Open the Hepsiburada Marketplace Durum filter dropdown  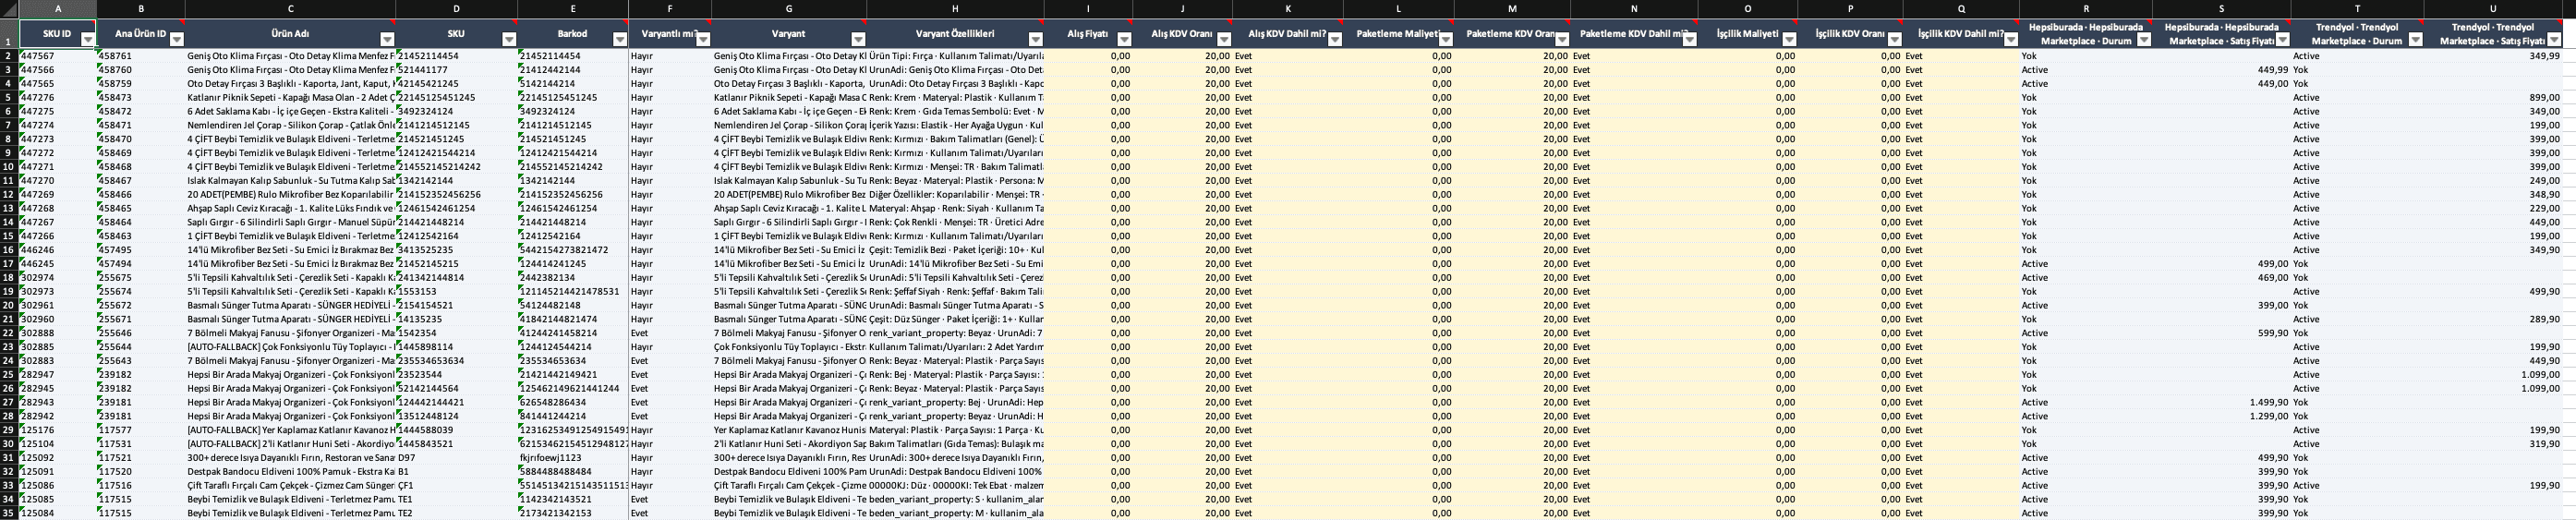coord(2143,40)
